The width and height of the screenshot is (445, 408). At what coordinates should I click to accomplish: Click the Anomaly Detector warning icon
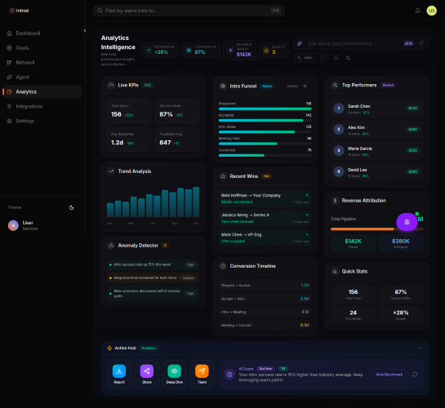tap(111, 246)
